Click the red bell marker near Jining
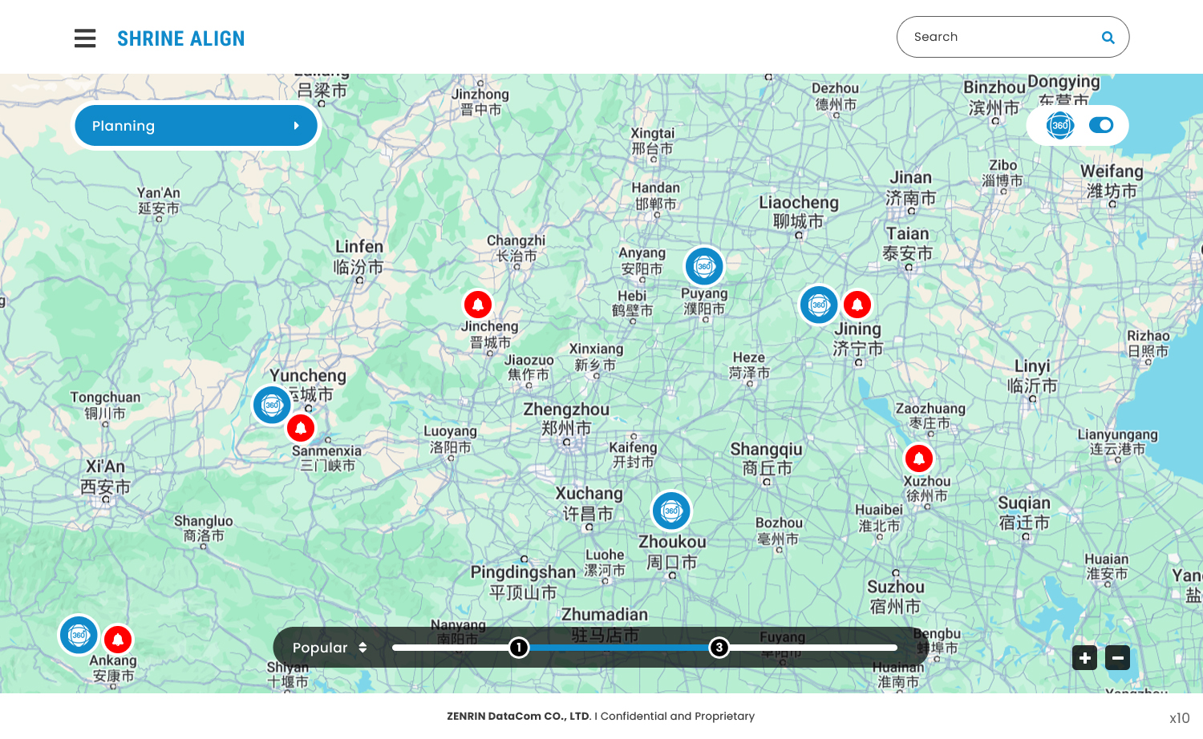 pyautogui.click(x=857, y=305)
